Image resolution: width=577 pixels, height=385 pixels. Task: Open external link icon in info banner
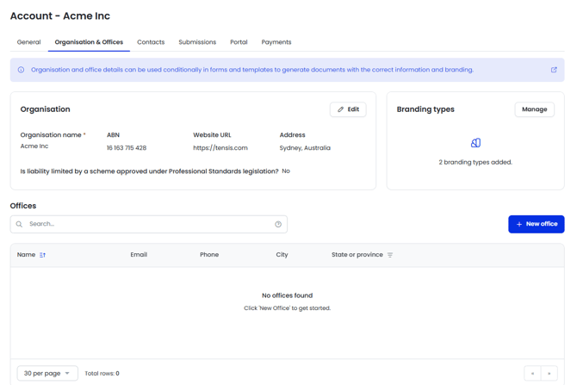[x=554, y=70]
